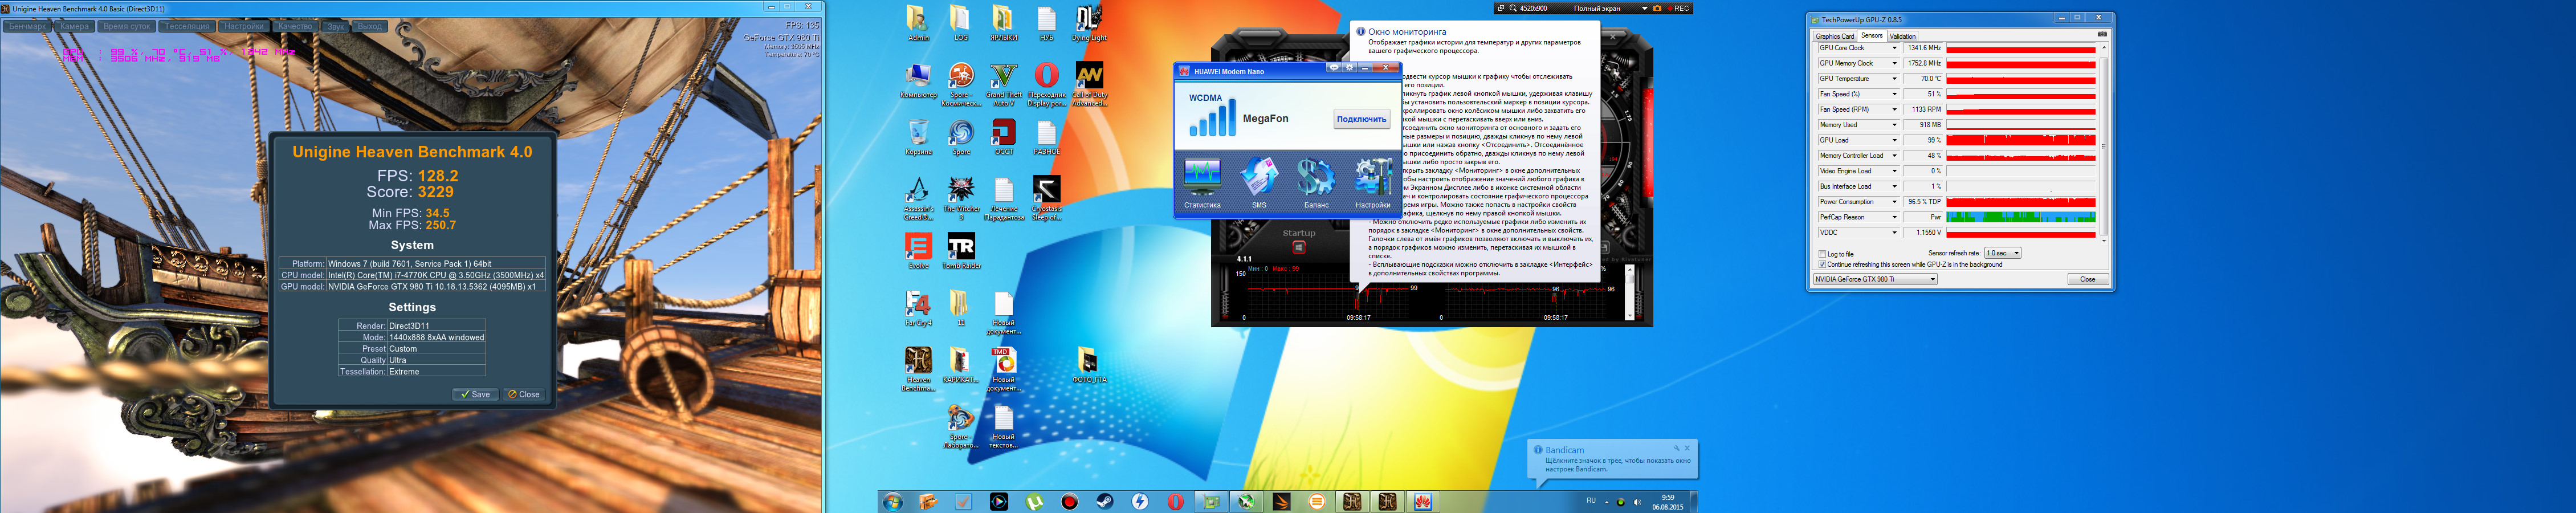2576x513 pixels.
Task: Open Grand Theft Auto V desktop shortcut
Action: coord(1003,84)
